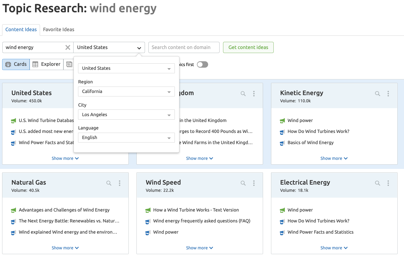Open the Language dropdown showing English
Image resolution: width=404 pixels, height=260 pixels.
[126, 137]
